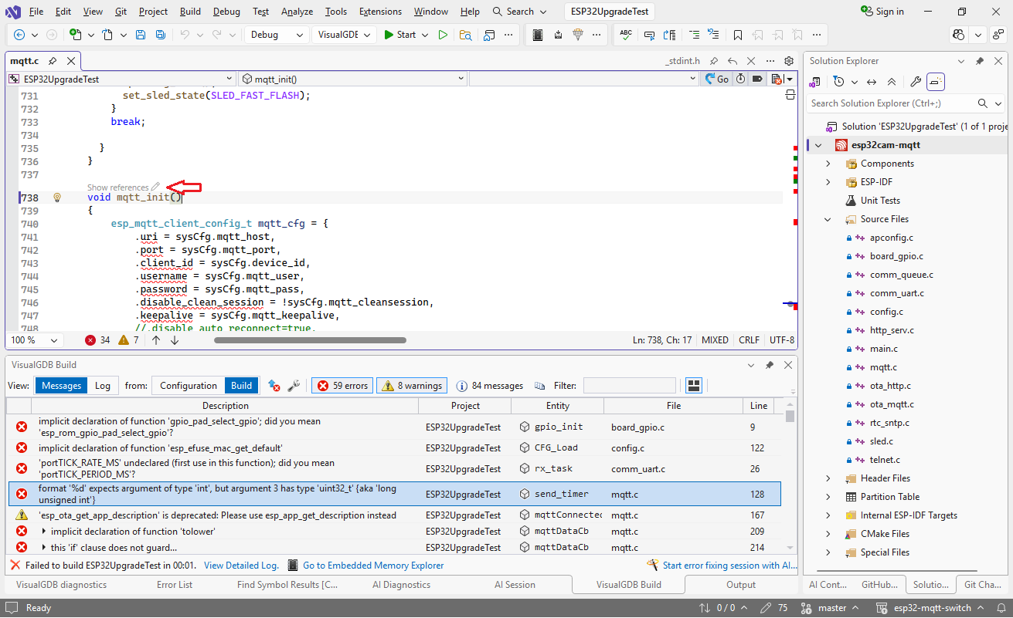1013x618 pixels.
Task: Switch view to Log mode
Action: click(x=103, y=386)
